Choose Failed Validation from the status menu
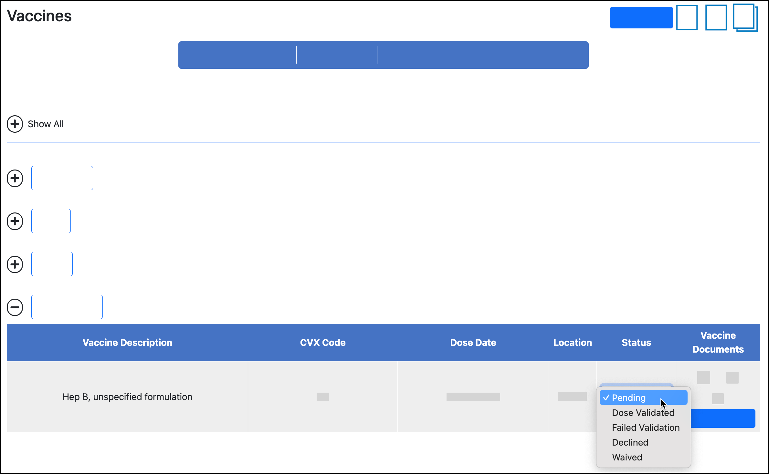769x474 pixels. click(x=645, y=427)
